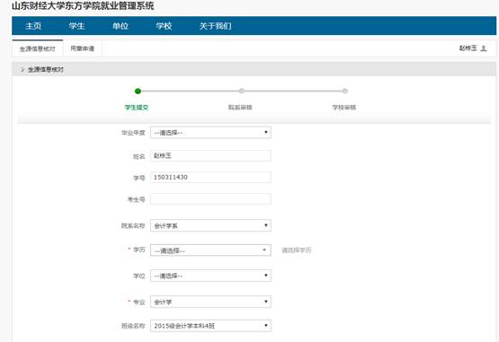This screenshot has height=342, width=499.
Task: Expand the required 学历 dropdown
Action: (x=210, y=250)
